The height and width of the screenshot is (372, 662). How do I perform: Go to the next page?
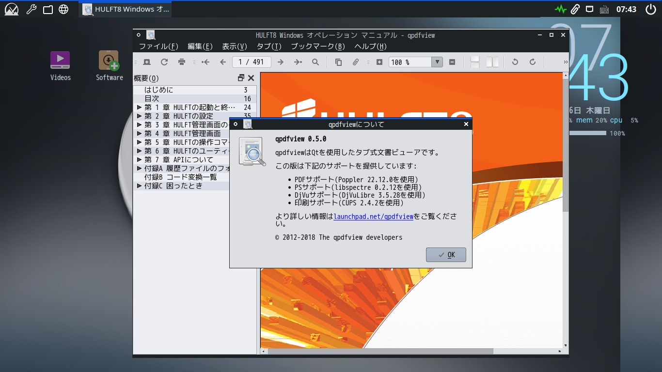(280, 62)
